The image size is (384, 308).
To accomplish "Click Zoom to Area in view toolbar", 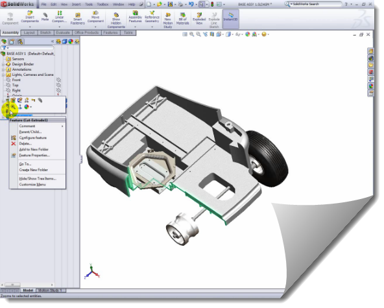I will tap(198, 34).
